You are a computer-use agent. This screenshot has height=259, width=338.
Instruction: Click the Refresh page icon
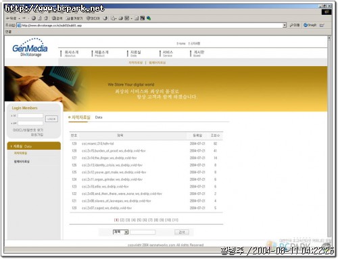40,18
